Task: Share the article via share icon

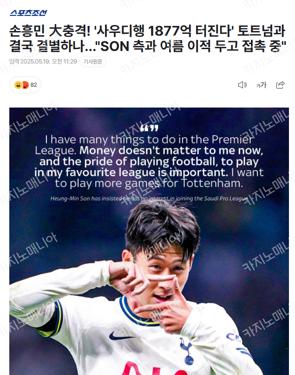Action: (x=281, y=85)
